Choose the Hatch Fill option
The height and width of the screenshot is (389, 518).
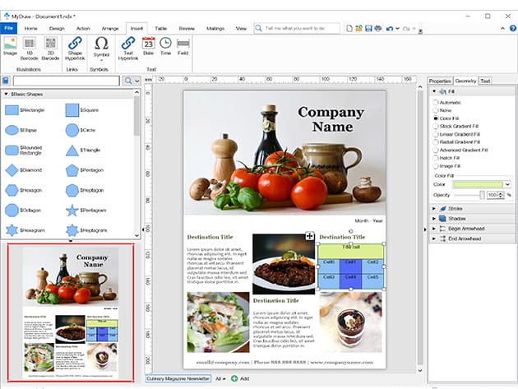click(x=436, y=157)
